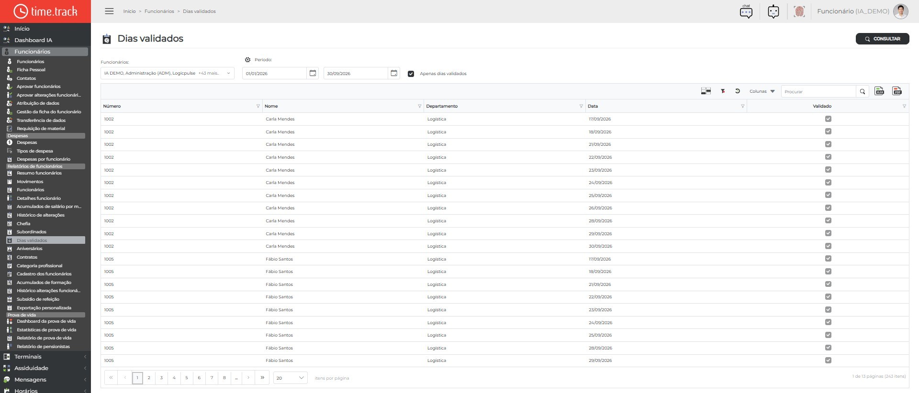Filter the Data column
919x393 pixels.
coord(742,106)
